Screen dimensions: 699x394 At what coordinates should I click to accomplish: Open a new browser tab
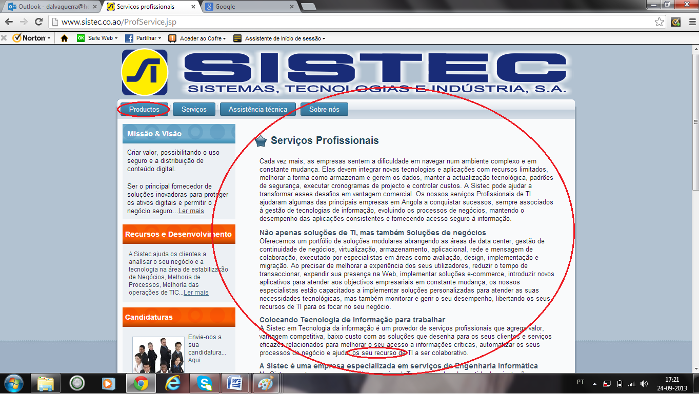coord(308,7)
